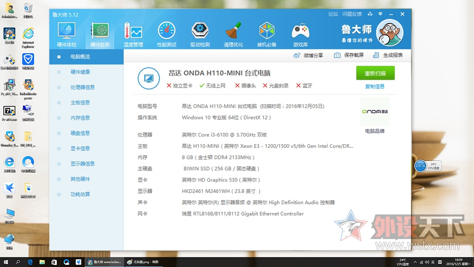
Task: Click the taskbar volume speaker icon
Action: click(x=427, y=262)
